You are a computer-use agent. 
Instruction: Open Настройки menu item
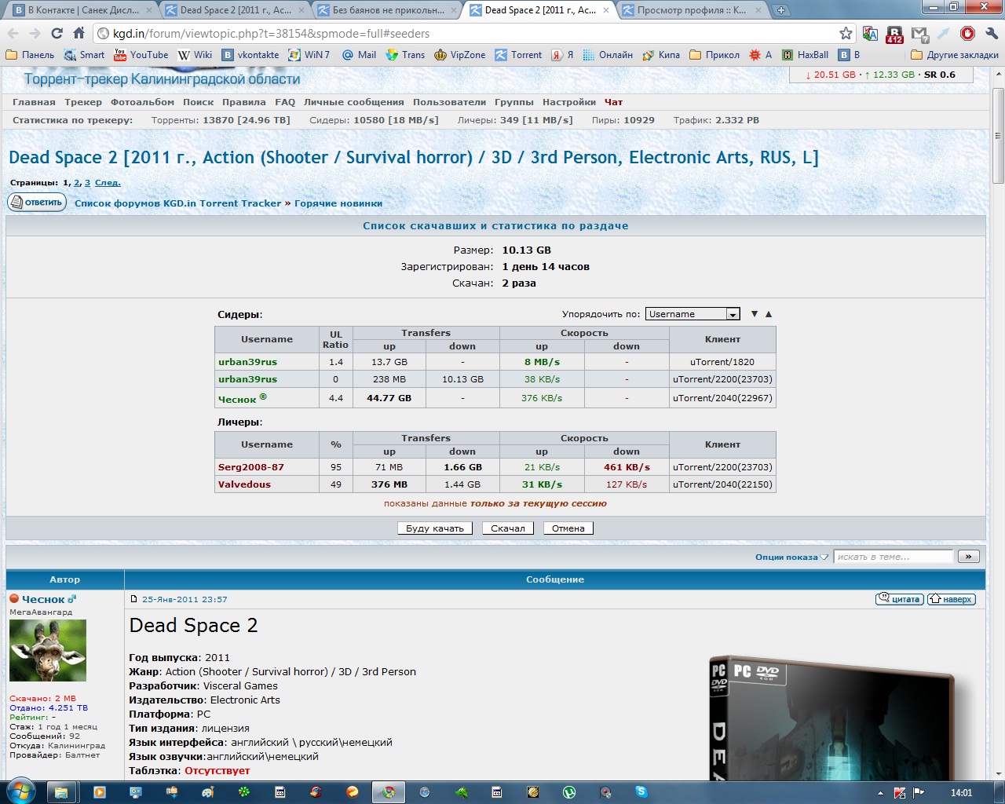568,102
